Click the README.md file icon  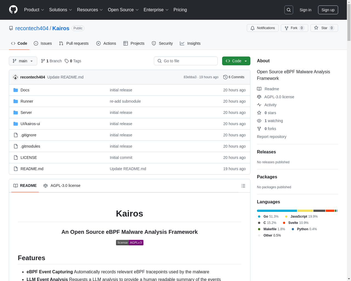click(x=16, y=169)
